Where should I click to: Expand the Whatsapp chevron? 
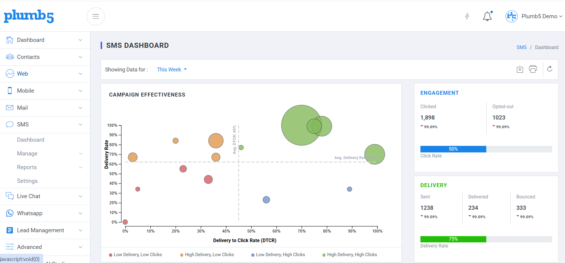pos(81,213)
